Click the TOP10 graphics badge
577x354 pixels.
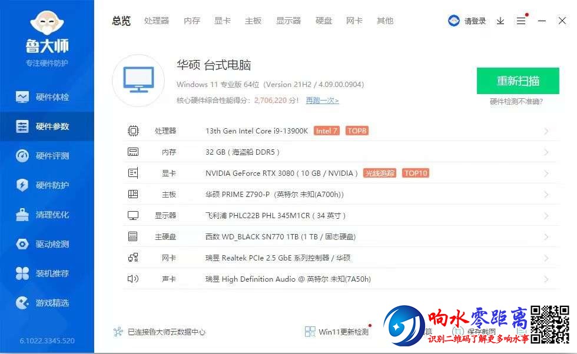tap(416, 173)
